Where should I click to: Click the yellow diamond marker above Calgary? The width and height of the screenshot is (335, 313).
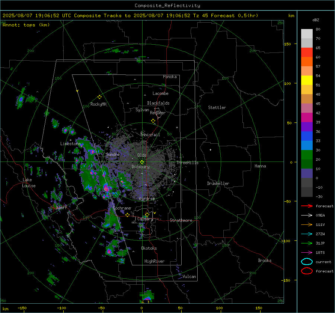tap(147, 214)
